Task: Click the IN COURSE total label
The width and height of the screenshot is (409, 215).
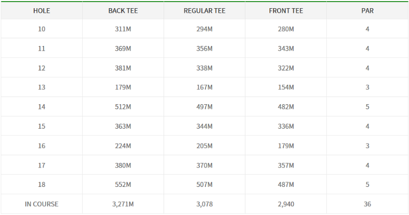Action: coord(41,204)
